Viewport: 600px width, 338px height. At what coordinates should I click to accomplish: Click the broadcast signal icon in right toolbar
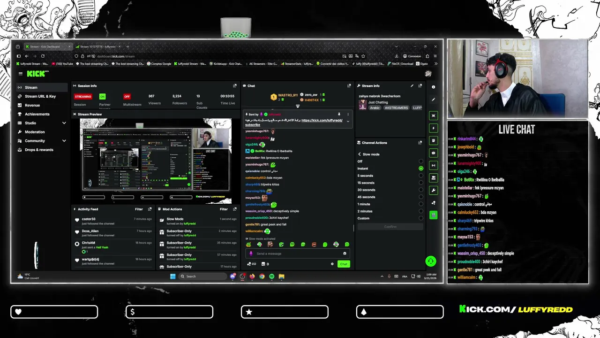[433, 165]
